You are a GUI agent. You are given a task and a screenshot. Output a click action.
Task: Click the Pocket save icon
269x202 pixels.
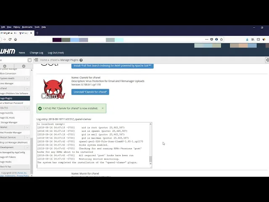point(212,39)
